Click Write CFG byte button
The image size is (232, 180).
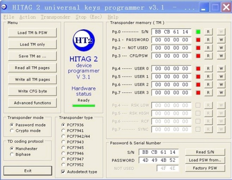coord(32,91)
